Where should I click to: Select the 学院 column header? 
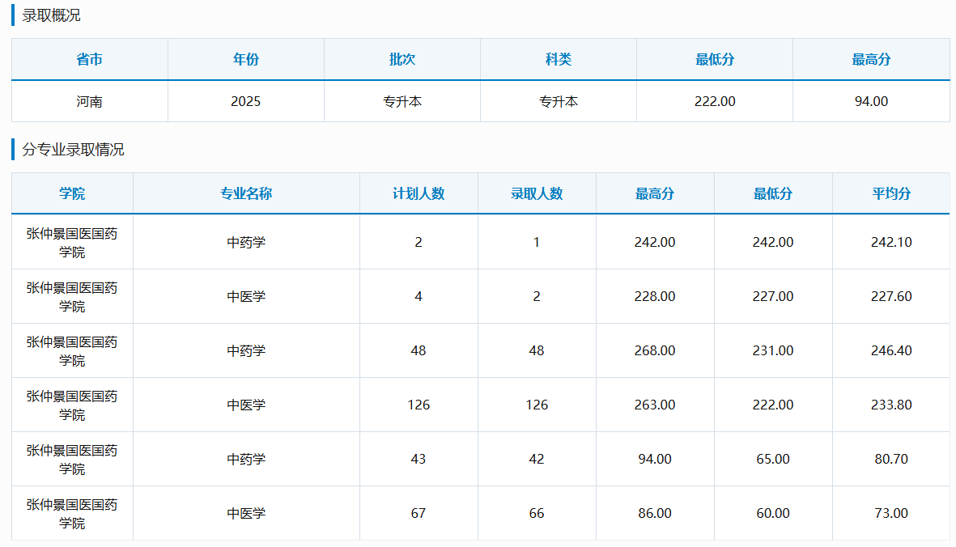(x=71, y=193)
